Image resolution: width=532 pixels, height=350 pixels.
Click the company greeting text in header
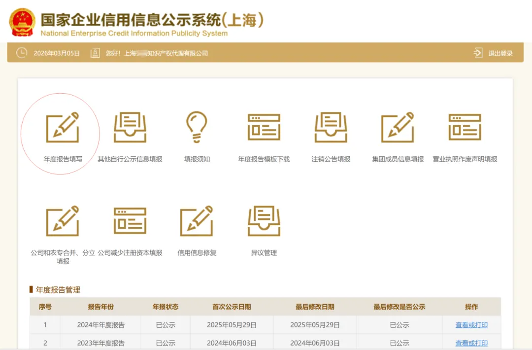157,53
